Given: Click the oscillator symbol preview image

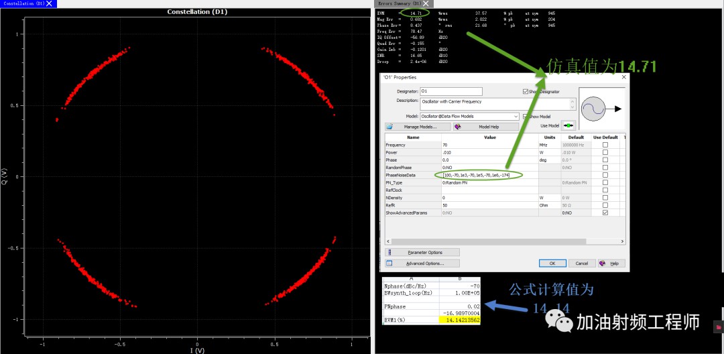Looking at the screenshot, I should click(601, 109).
